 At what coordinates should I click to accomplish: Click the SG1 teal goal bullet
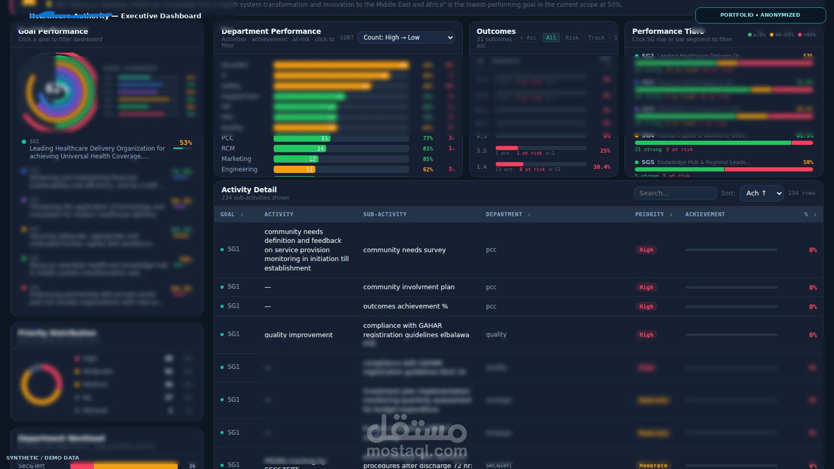pos(24,142)
